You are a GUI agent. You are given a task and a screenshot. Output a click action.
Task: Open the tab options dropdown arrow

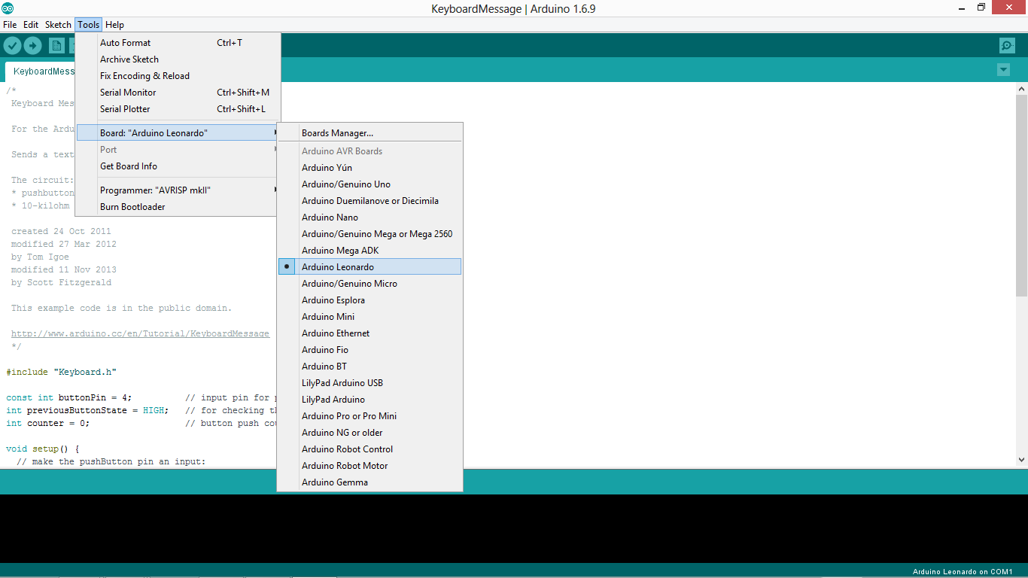click(1003, 70)
